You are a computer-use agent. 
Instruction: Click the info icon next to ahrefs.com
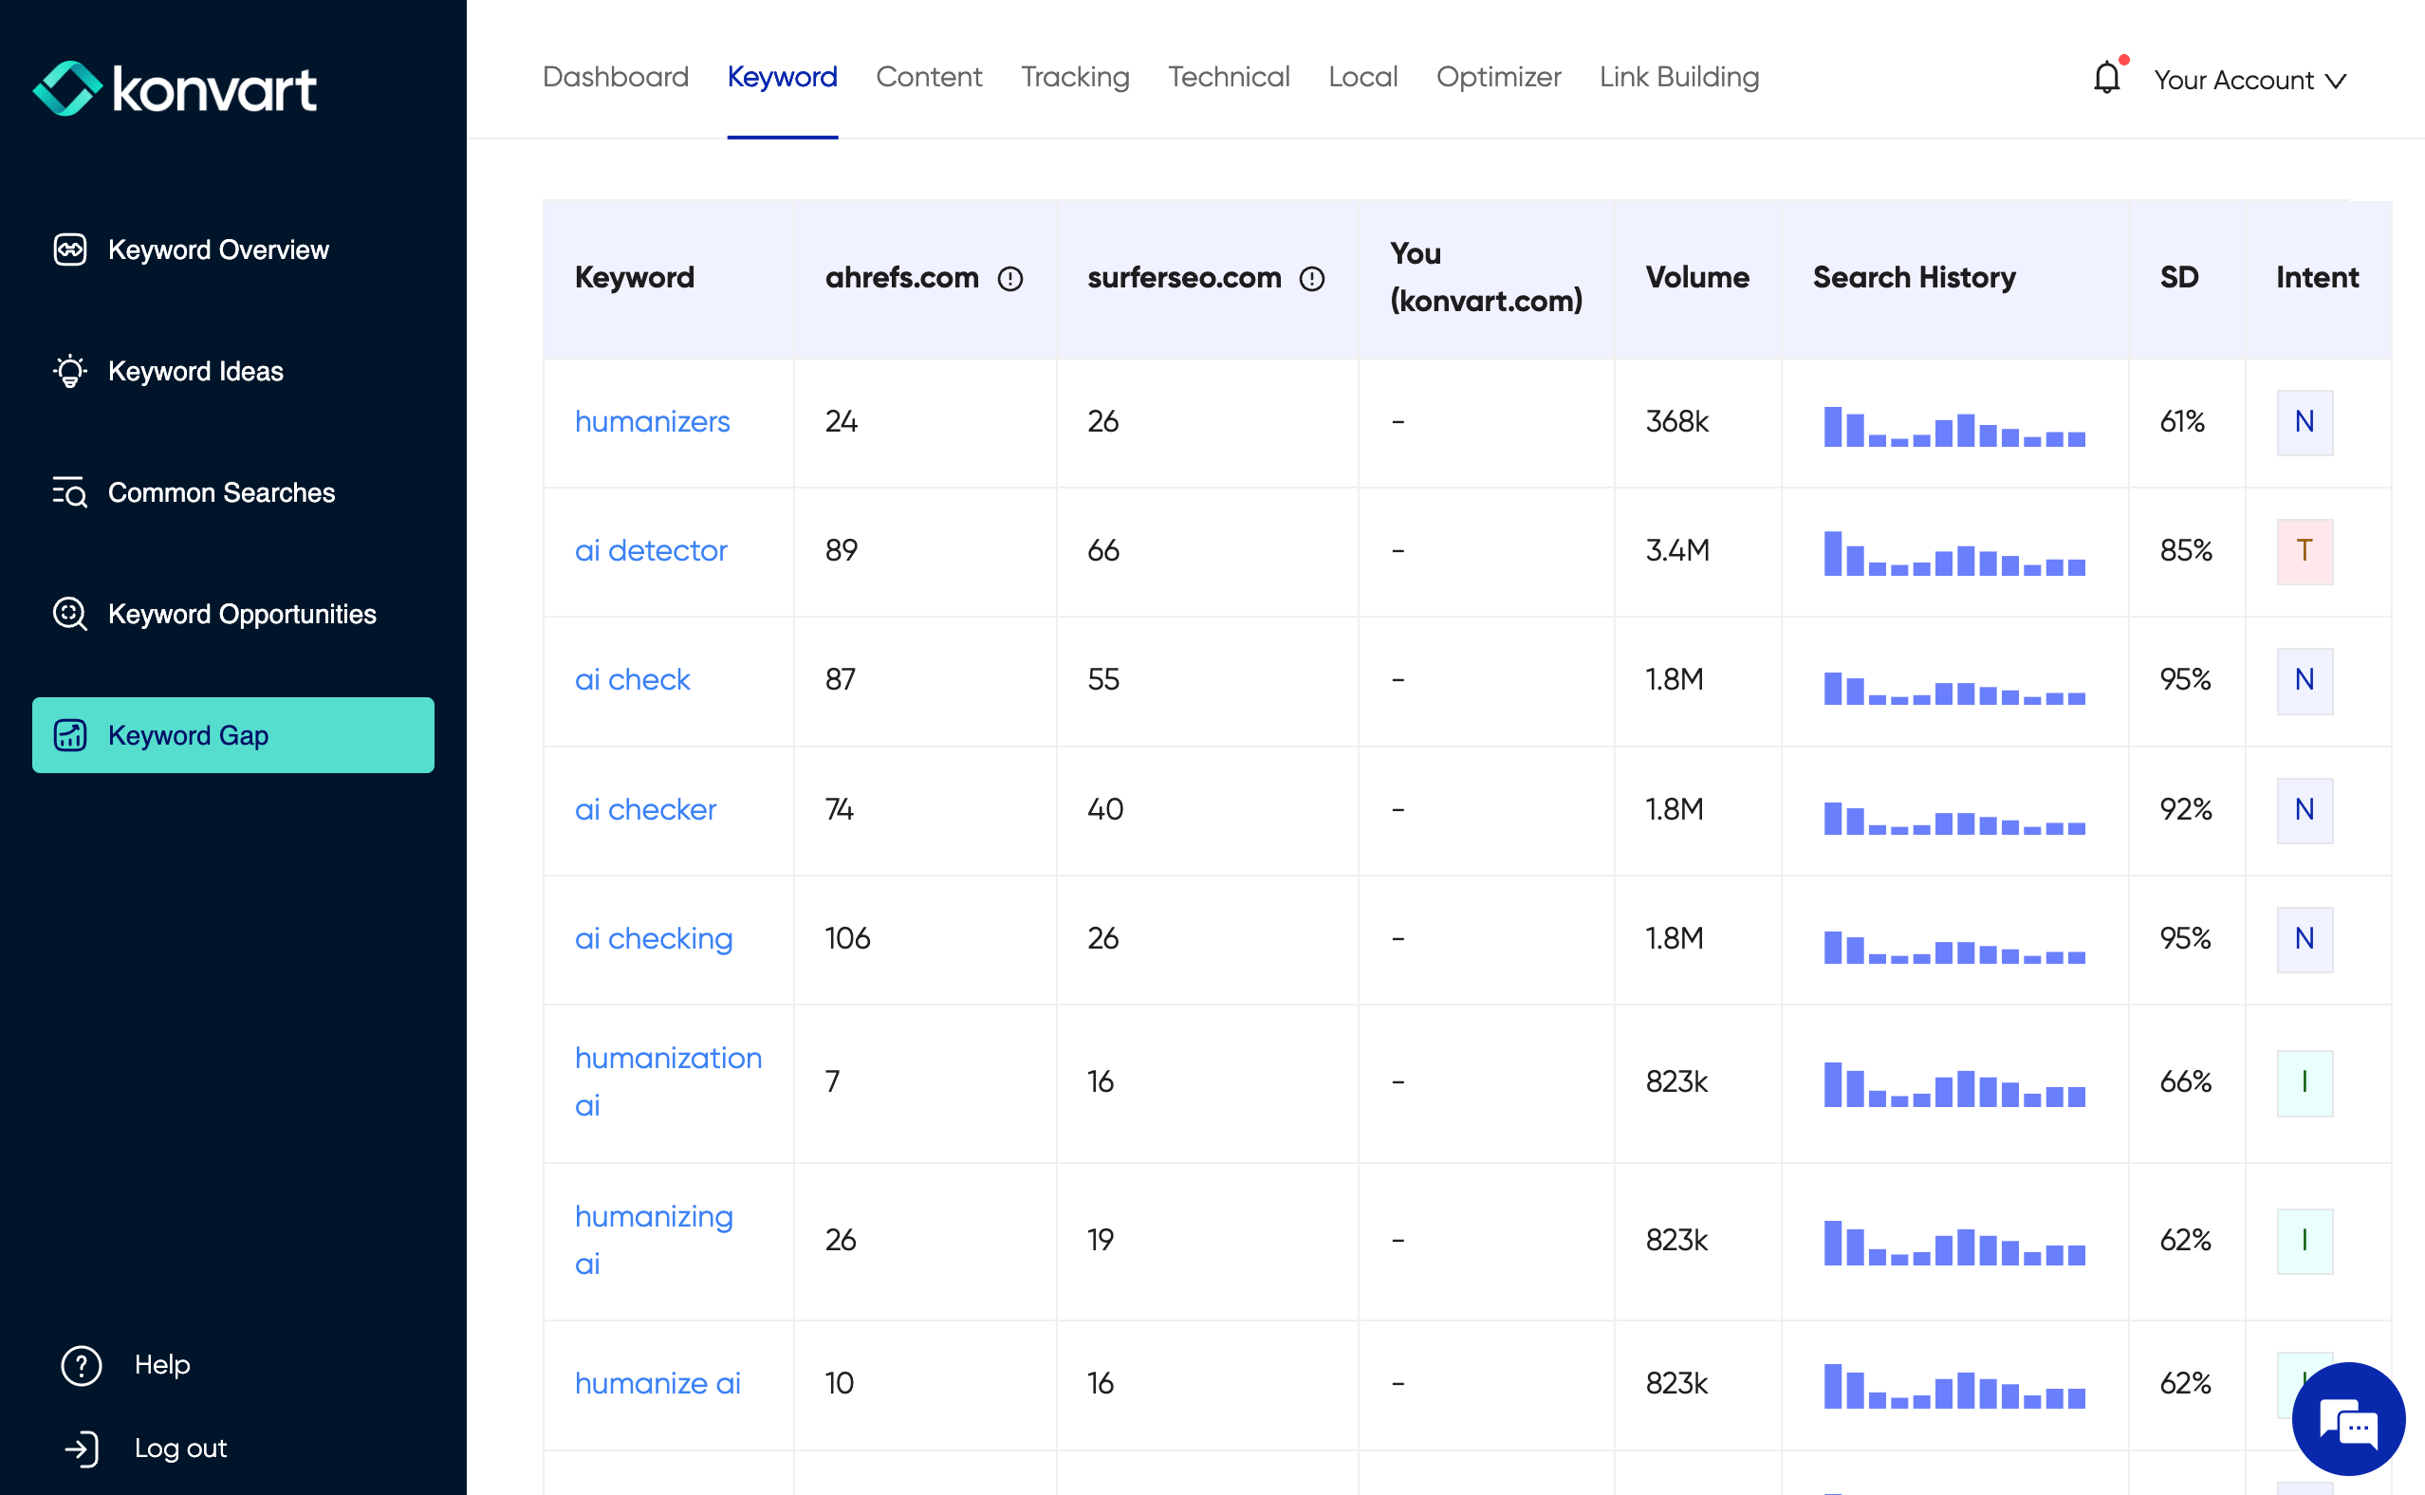(x=1009, y=280)
